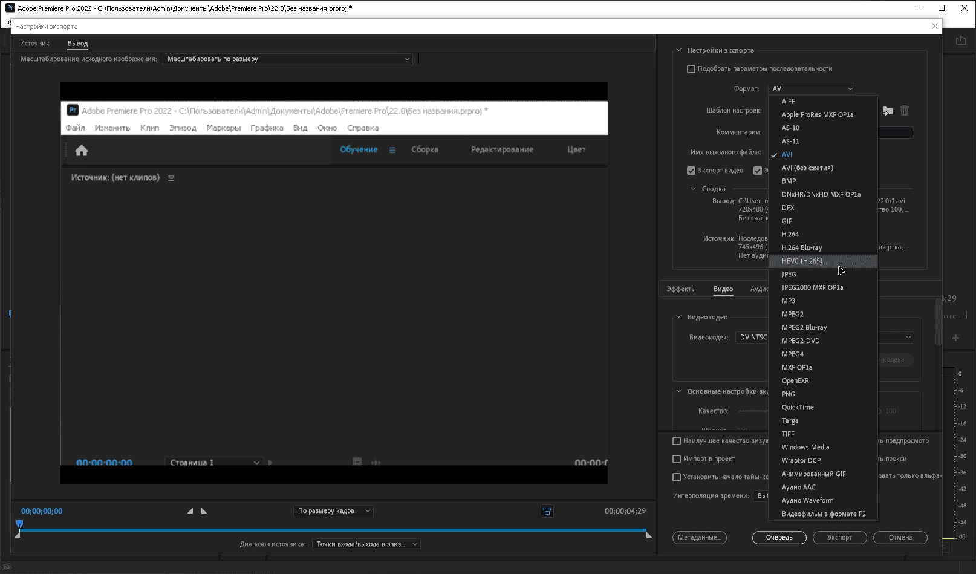Viewport: 976px width, 574px height.
Task: Open source scaling dropdown
Action: [288, 59]
